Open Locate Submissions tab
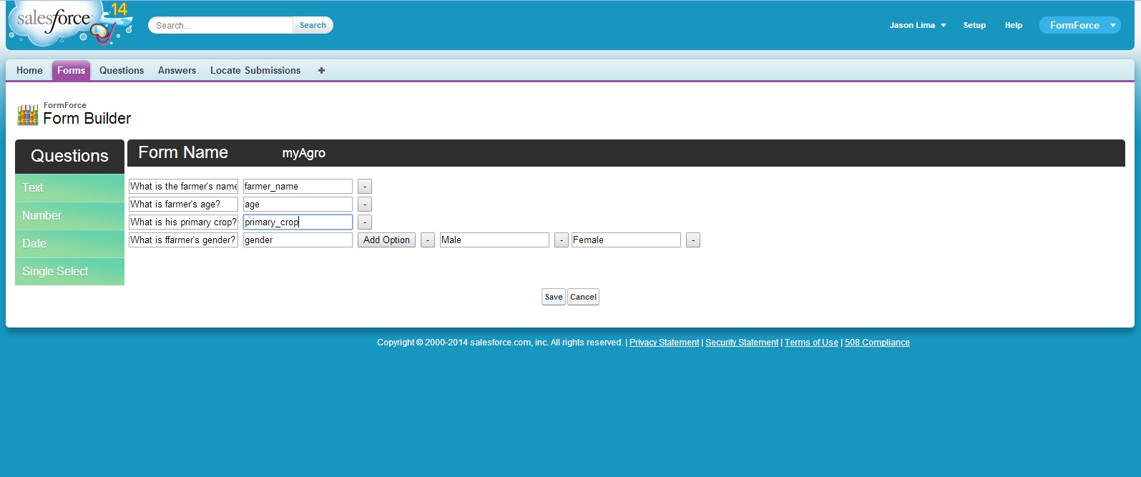The image size is (1141, 477). 255,70
